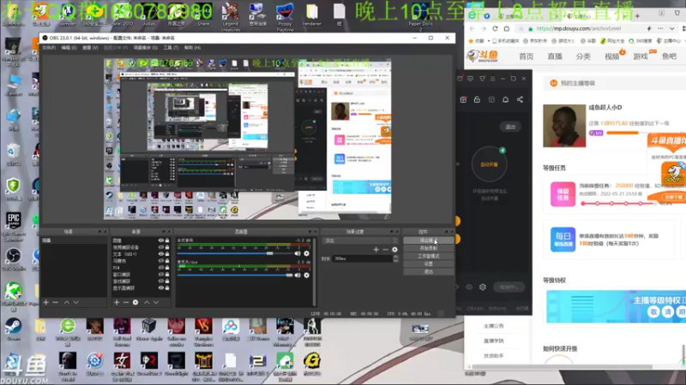This screenshot has height=385, width=686.
Task: Click the 开始录制 button in OBS controls
Action: tap(428, 248)
